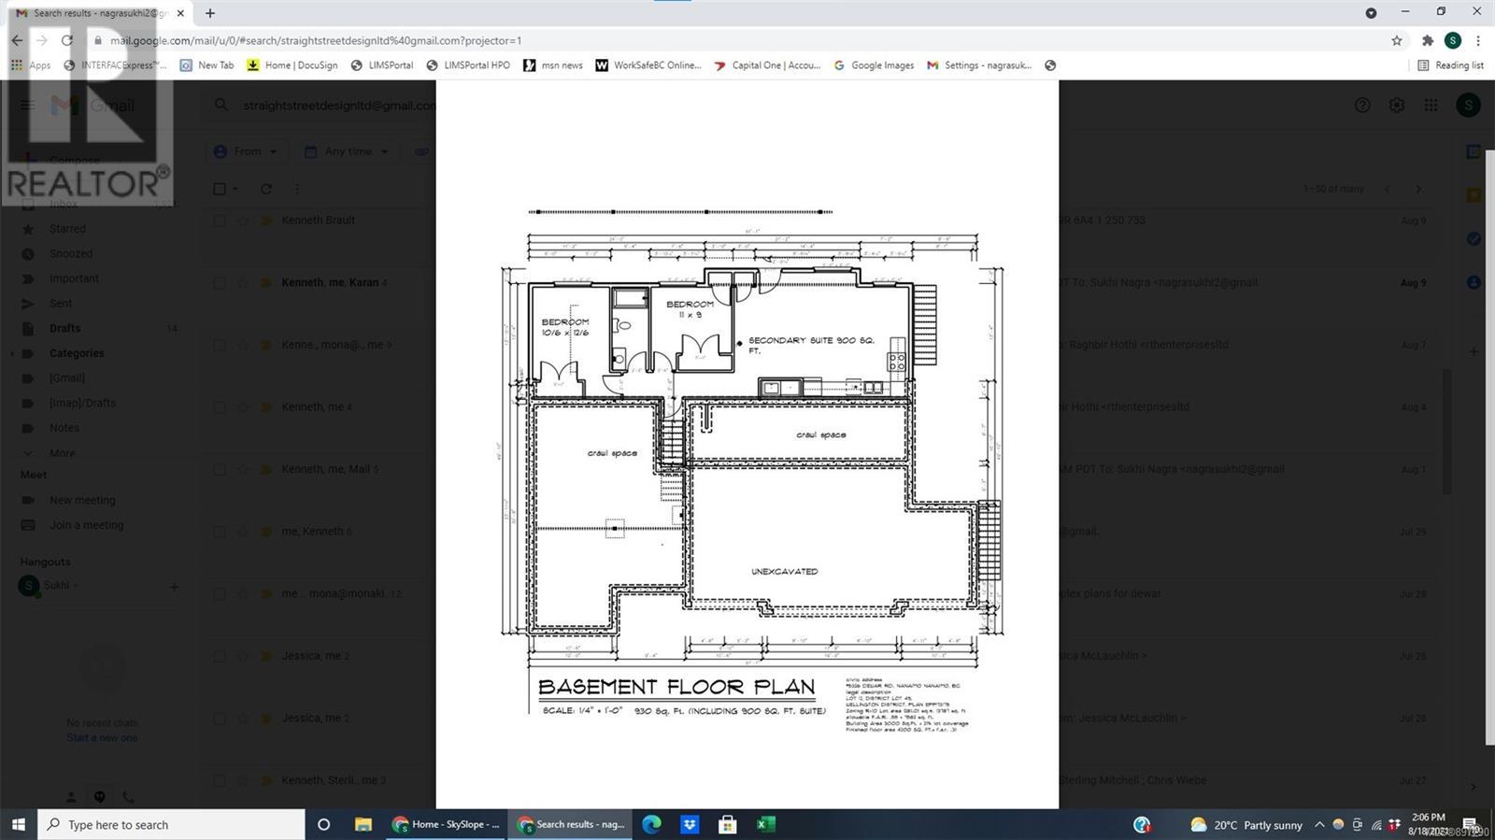Open Chrome extensions puzzle icon

1427,40
